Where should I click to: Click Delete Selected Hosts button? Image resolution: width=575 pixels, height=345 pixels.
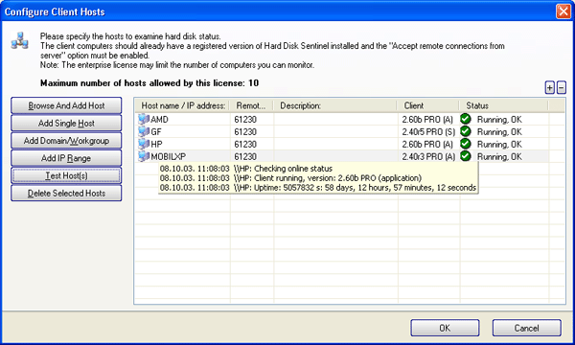[x=66, y=194]
